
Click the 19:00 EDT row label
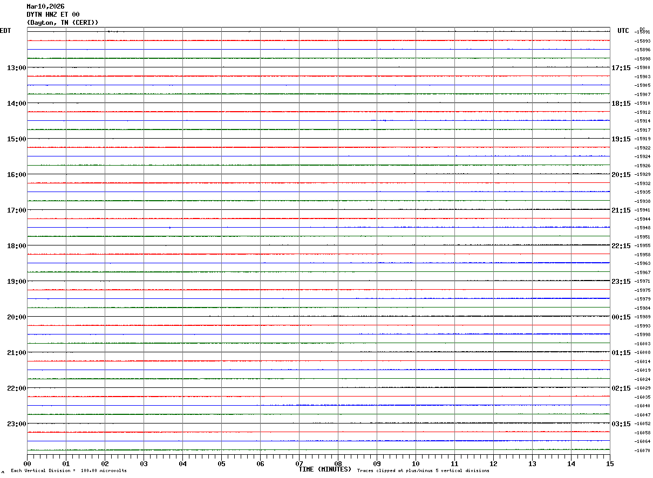17,282
